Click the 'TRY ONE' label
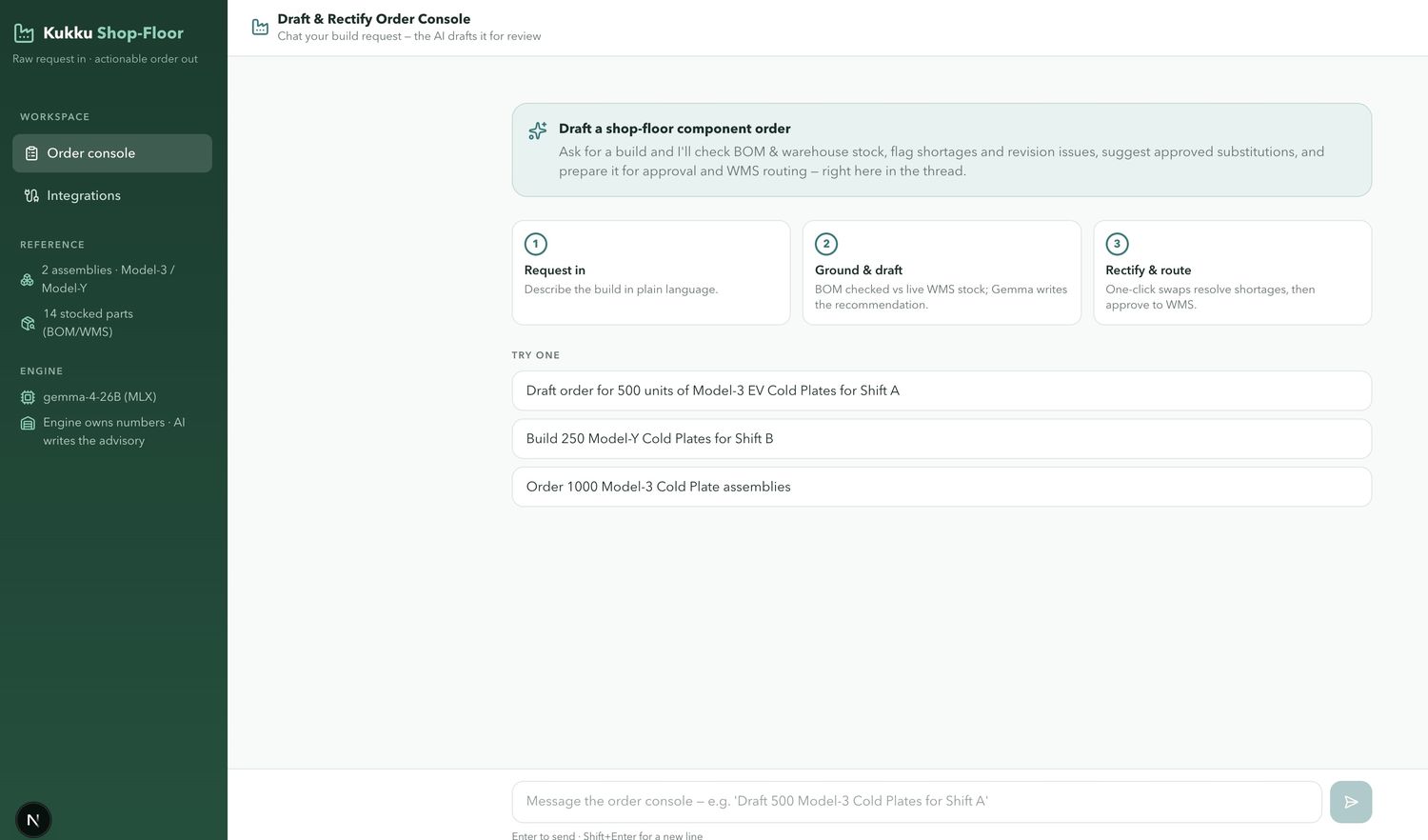The image size is (1428, 840). click(x=536, y=355)
